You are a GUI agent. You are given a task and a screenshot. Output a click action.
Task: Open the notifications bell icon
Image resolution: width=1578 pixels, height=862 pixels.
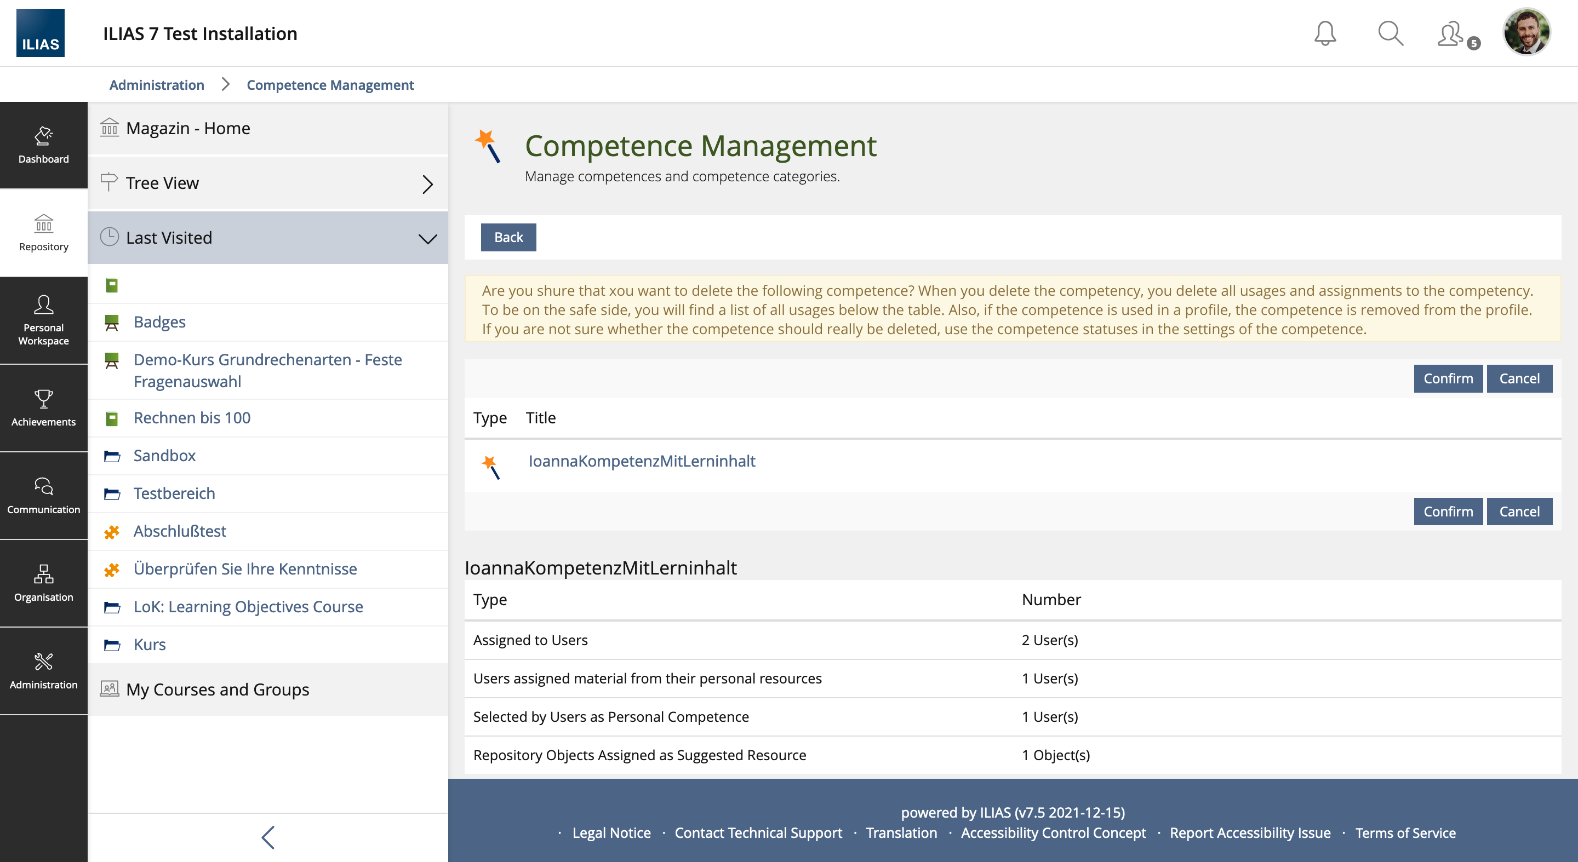(1324, 33)
